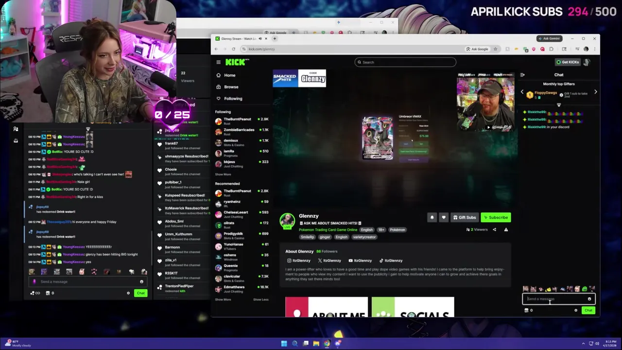The image size is (622, 350).
Task: Click the 18+ tag
Action: coord(380,229)
